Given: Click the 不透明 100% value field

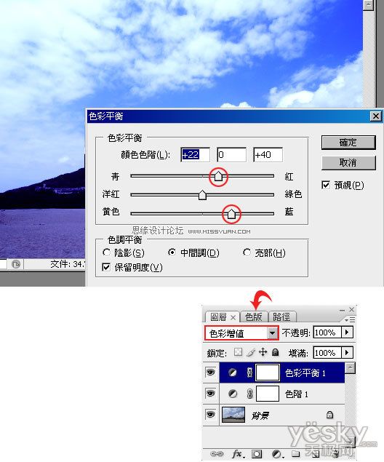Looking at the screenshot, I should pyautogui.click(x=327, y=332).
